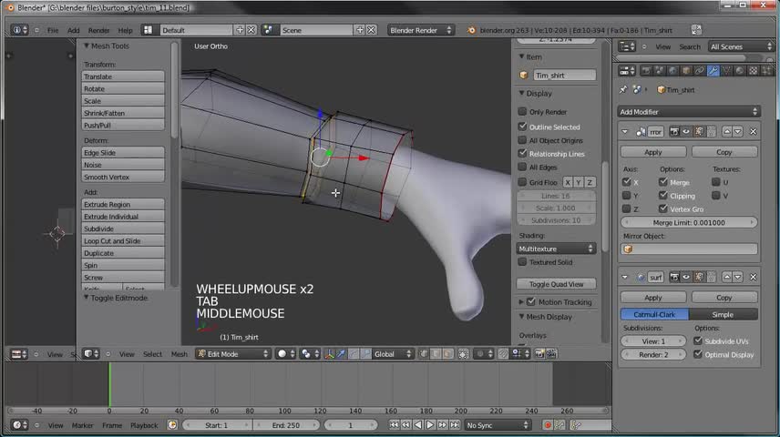Jump to the first frame

[394, 425]
